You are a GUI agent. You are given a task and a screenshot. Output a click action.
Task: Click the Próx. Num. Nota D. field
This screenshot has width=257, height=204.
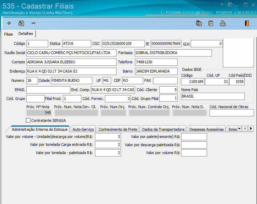point(190,113)
